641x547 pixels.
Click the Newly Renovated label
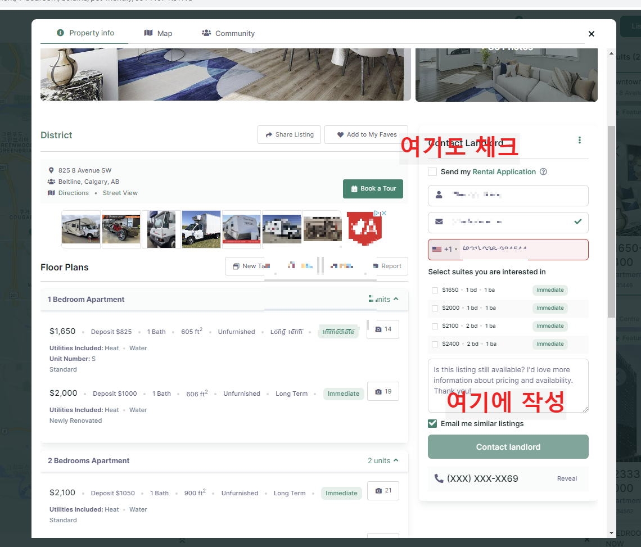(x=76, y=421)
